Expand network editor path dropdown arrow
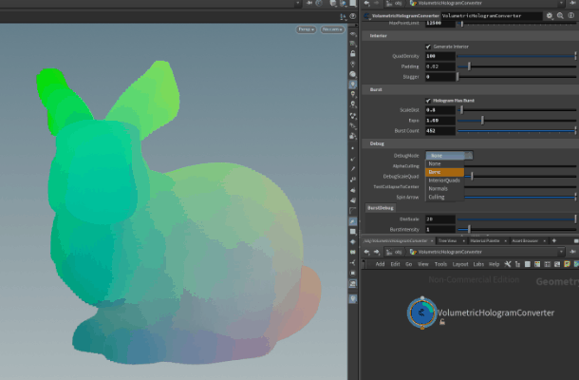The width and height of the screenshot is (579, 380). point(561,252)
